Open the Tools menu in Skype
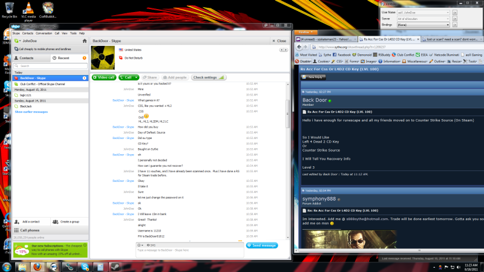The height and width of the screenshot is (272, 484). (73, 33)
